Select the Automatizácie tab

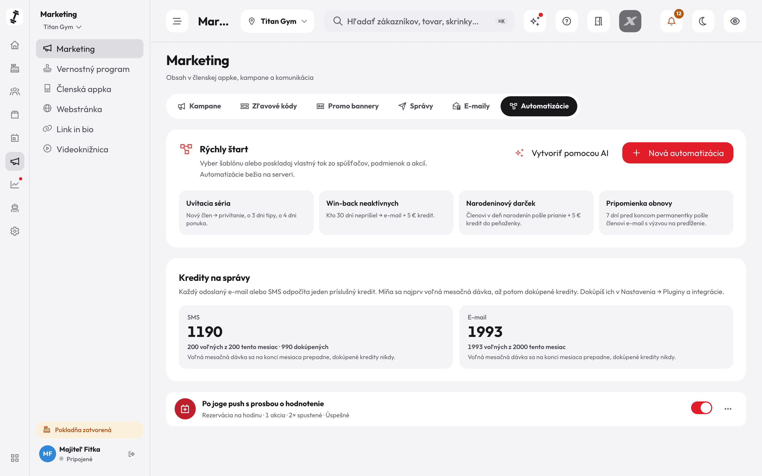[539, 106]
